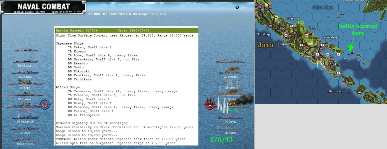Click the 'Allied Ships' section heading
The image size is (387, 149).
(68, 87)
